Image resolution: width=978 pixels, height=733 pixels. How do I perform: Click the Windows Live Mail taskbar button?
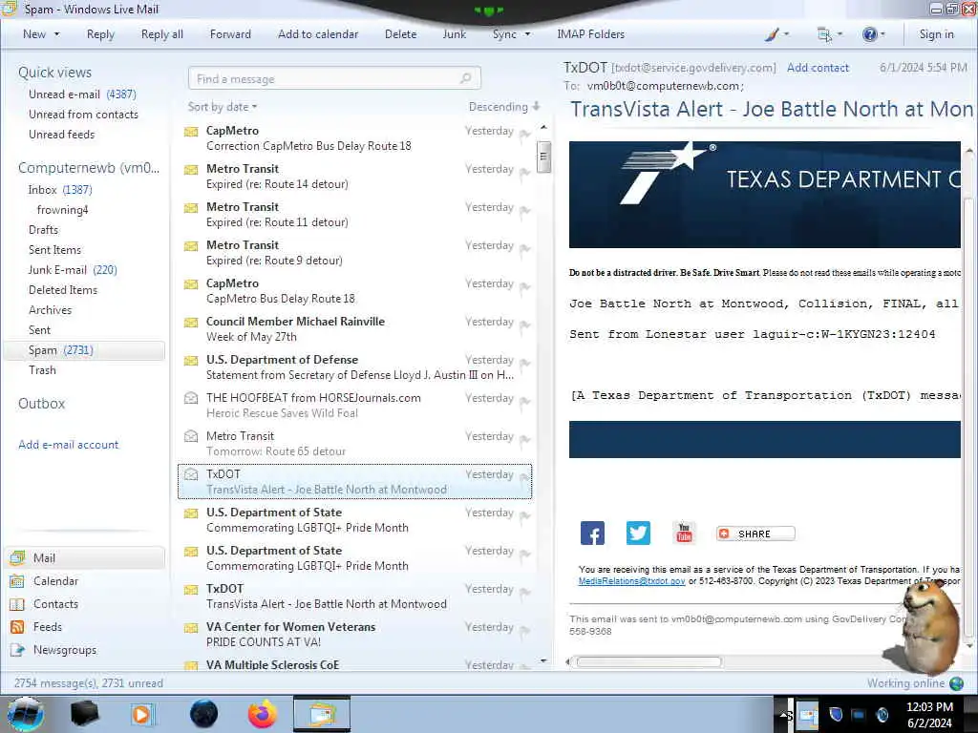(322, 714)
